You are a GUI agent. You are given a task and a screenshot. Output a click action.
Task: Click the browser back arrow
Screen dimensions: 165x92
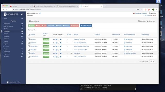[3, 10]
